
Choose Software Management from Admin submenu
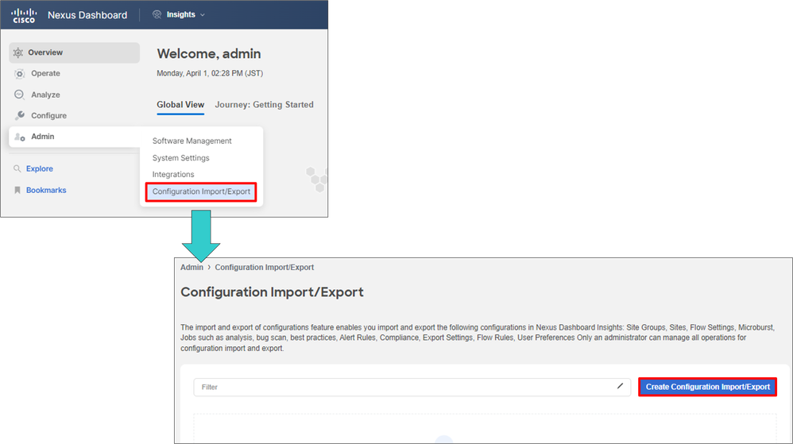(x=191, y=141)
